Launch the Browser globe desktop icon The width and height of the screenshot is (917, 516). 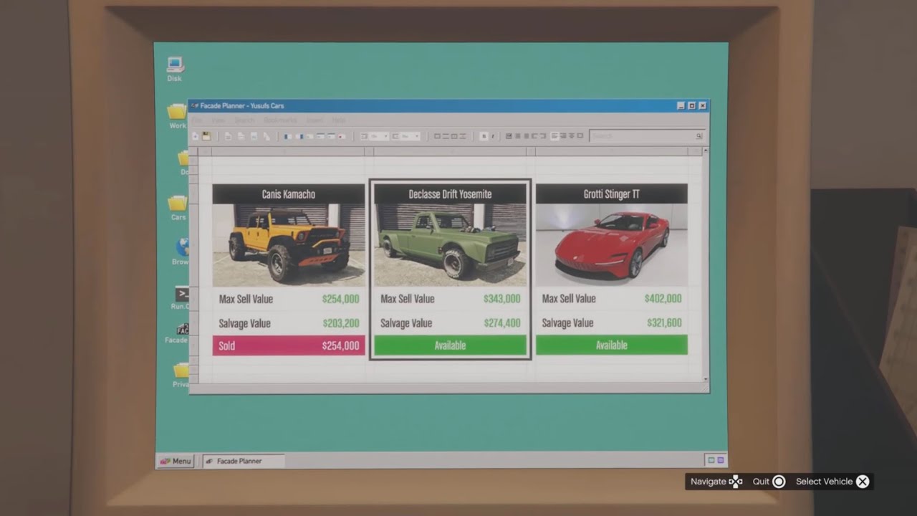[x=181, y=252]
